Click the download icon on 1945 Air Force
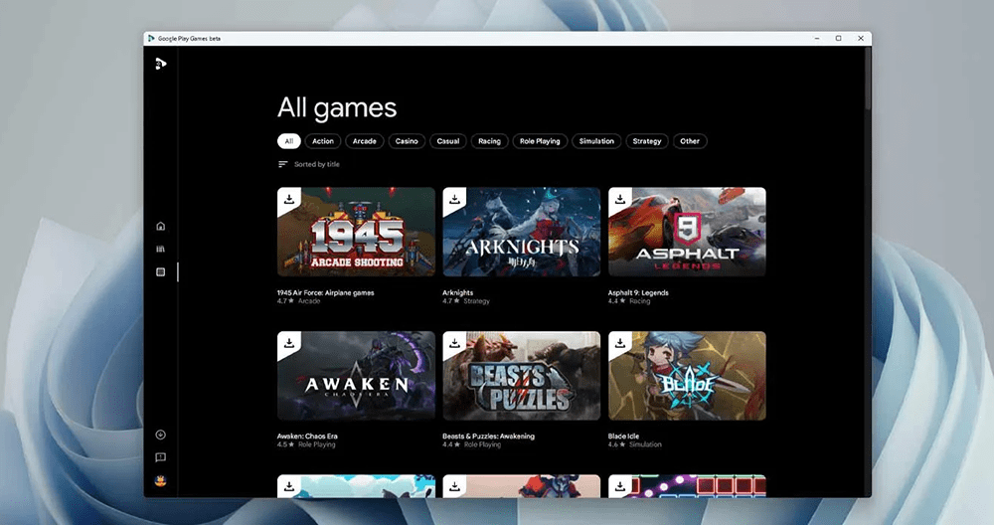This screenshot has width=994, height=525. coord(289,199)
